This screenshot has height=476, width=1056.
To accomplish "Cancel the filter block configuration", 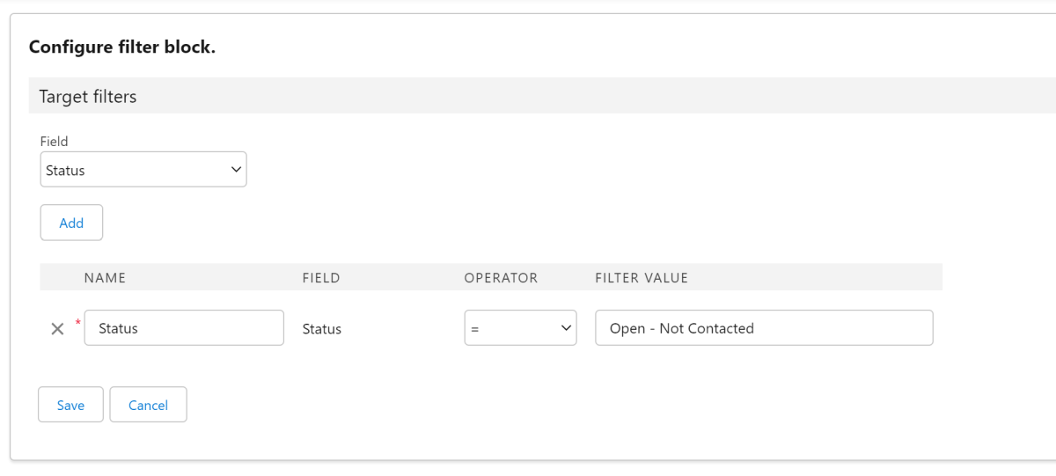I will tap(148, 405).
